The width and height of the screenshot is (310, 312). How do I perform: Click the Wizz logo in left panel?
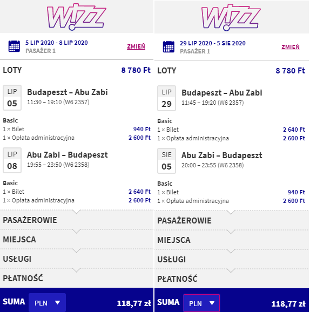(x=77, y=17)
